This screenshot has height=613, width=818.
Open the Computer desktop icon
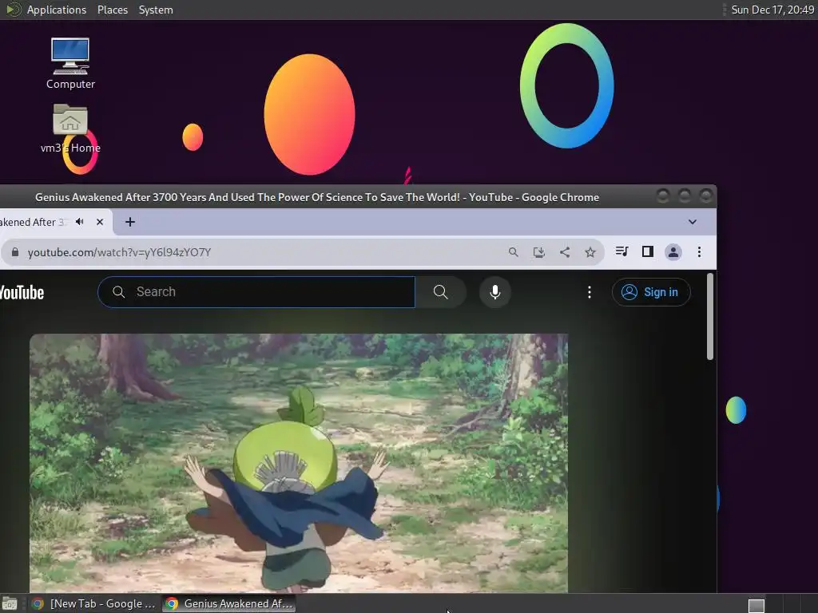tap(70, 64)
